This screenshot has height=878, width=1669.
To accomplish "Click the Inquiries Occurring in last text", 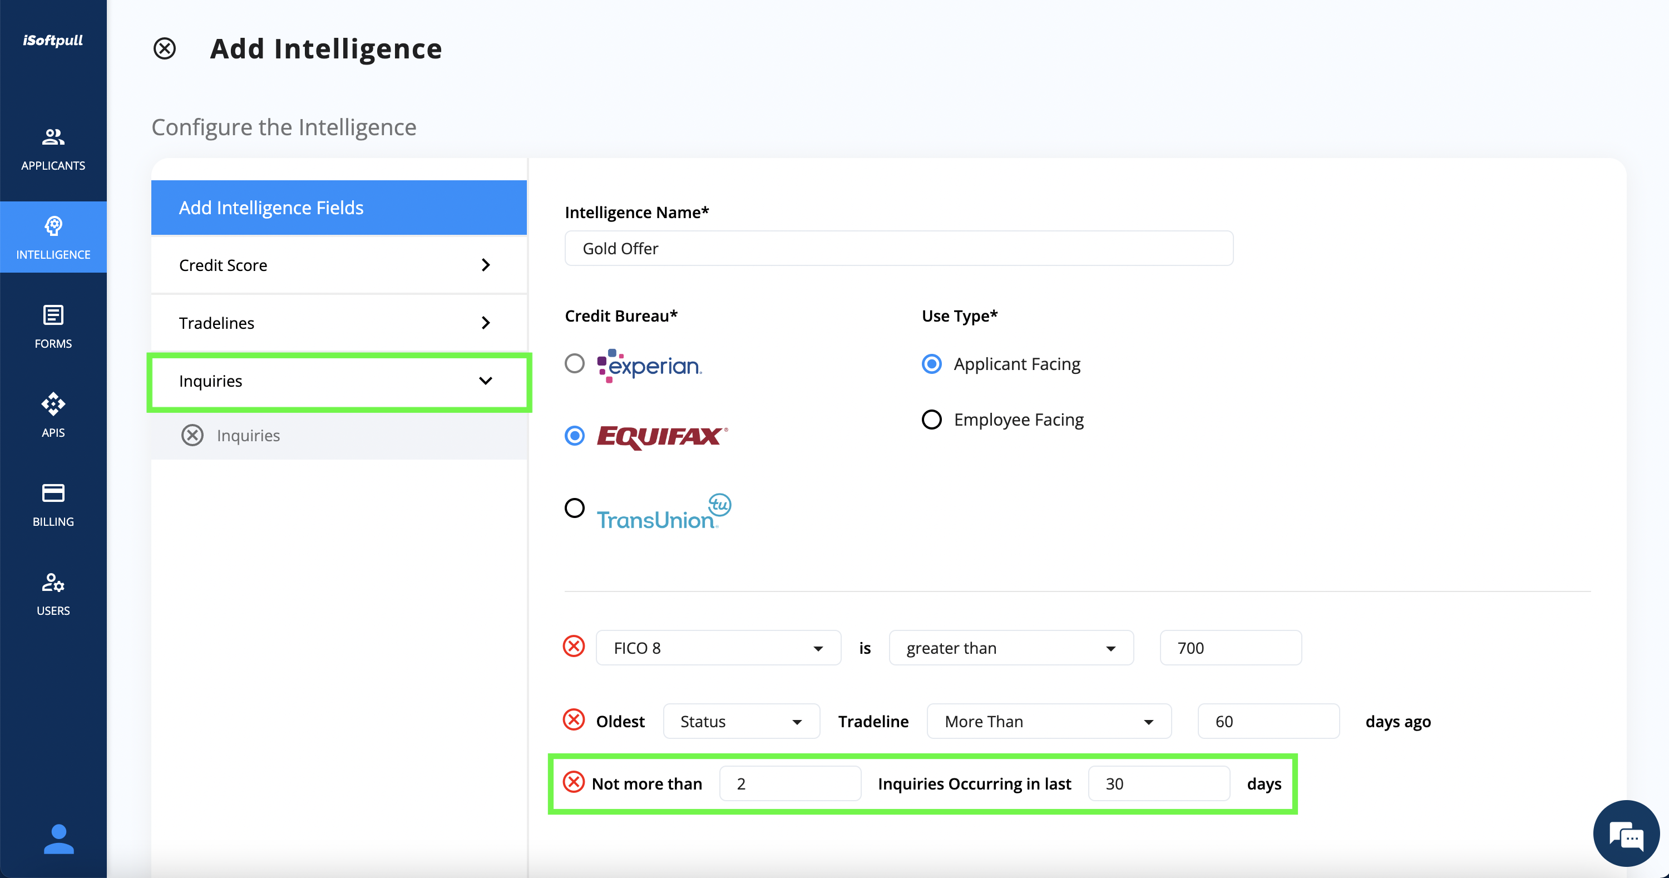I will [975, 783].
